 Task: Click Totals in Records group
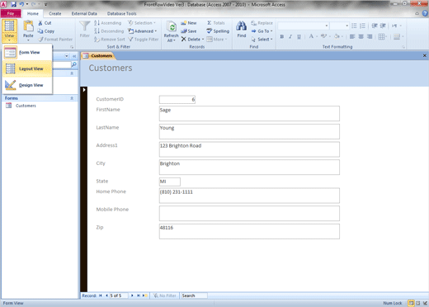tap(216, 23)
